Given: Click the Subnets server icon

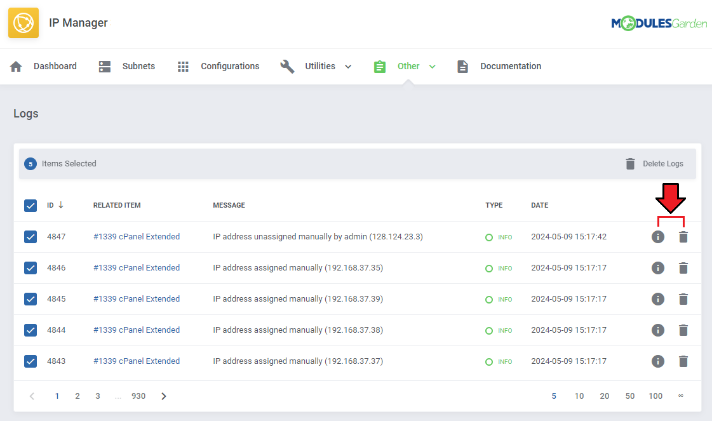Looking at the screenshot, I should coord(104,66).
